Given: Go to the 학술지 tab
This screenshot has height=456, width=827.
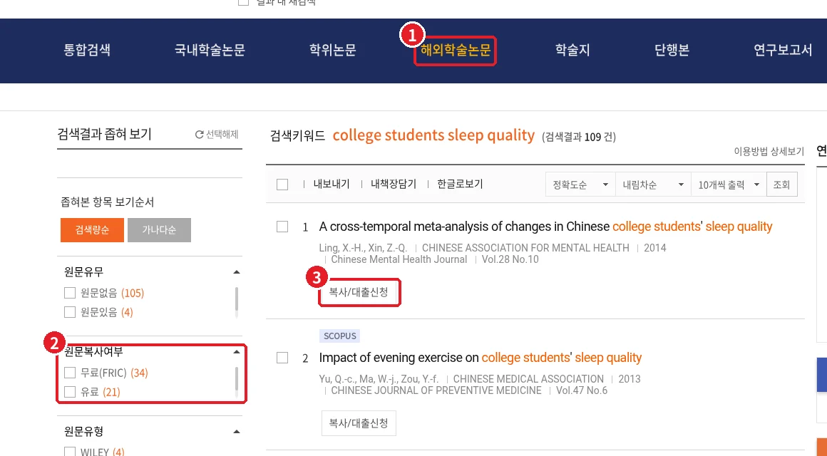Looking at the screenshot, I should point(572,50).
